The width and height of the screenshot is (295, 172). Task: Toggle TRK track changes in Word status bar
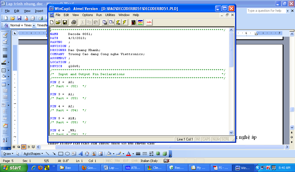(x=118, y=161)
